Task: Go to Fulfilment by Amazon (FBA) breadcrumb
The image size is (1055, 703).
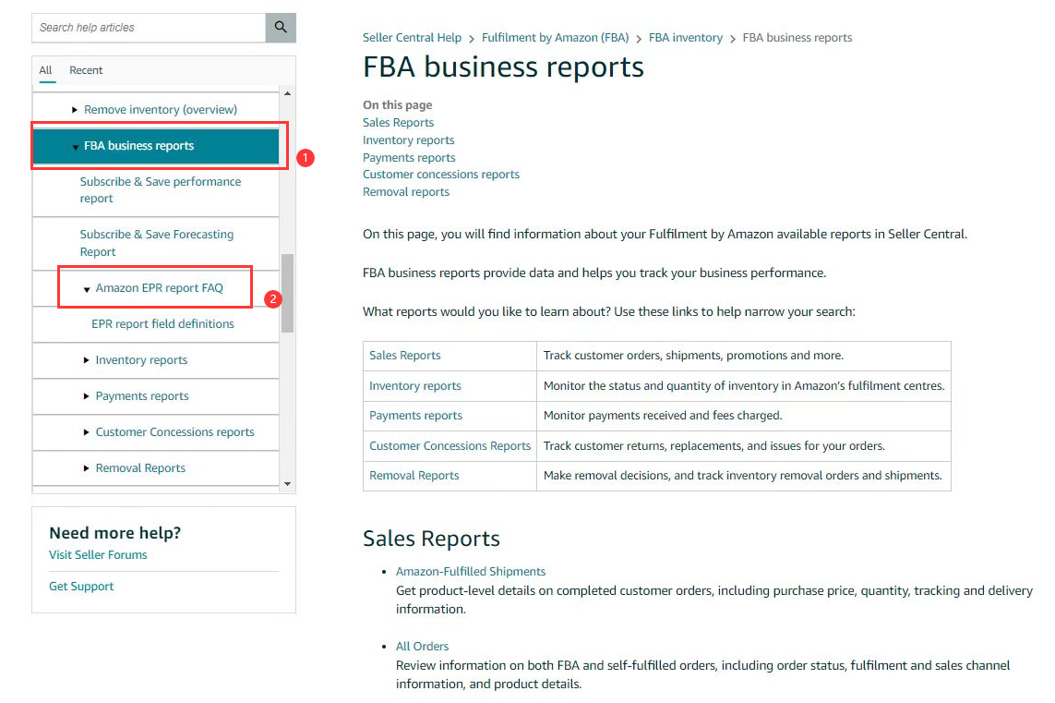Action: (555, 38)
